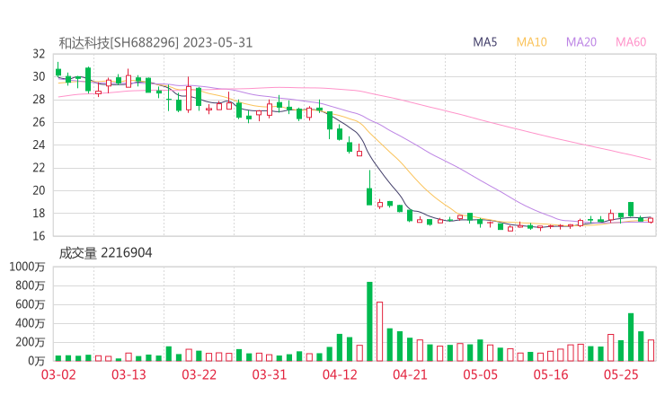Click the price axis value 24
665x395 pixels.
tap(39, 145)
